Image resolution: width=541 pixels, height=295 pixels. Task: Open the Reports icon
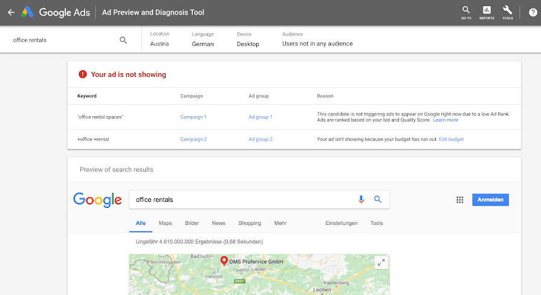pyautogui.click(x=487, y=11)
